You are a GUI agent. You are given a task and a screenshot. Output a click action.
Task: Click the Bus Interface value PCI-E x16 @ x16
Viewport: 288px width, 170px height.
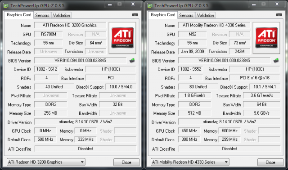coord(255,78)
